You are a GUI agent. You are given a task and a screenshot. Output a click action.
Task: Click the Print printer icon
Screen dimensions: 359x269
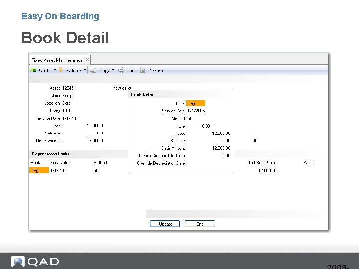pos(121,70)
